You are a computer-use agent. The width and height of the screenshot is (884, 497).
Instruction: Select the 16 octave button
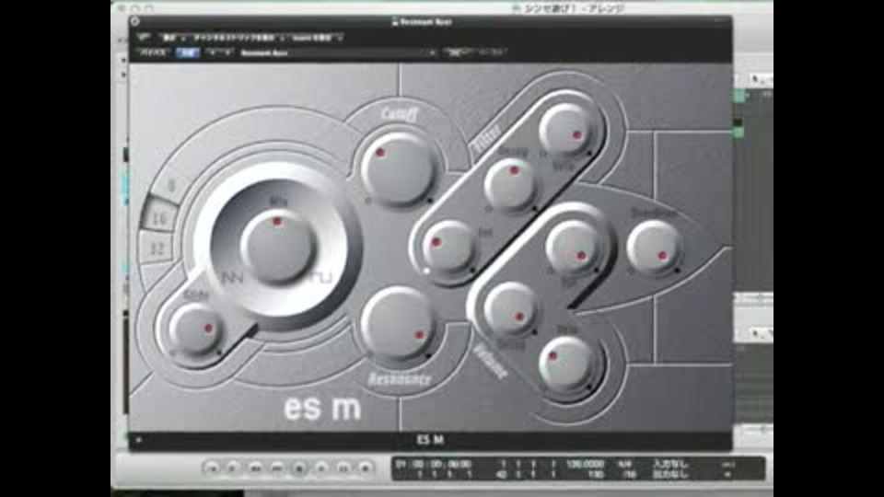[x=158, y=217]
